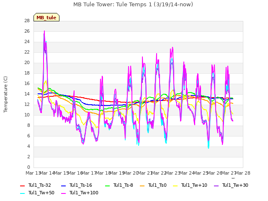Select the Tul1_Ts-8 legend label

(x=123, y=185)
